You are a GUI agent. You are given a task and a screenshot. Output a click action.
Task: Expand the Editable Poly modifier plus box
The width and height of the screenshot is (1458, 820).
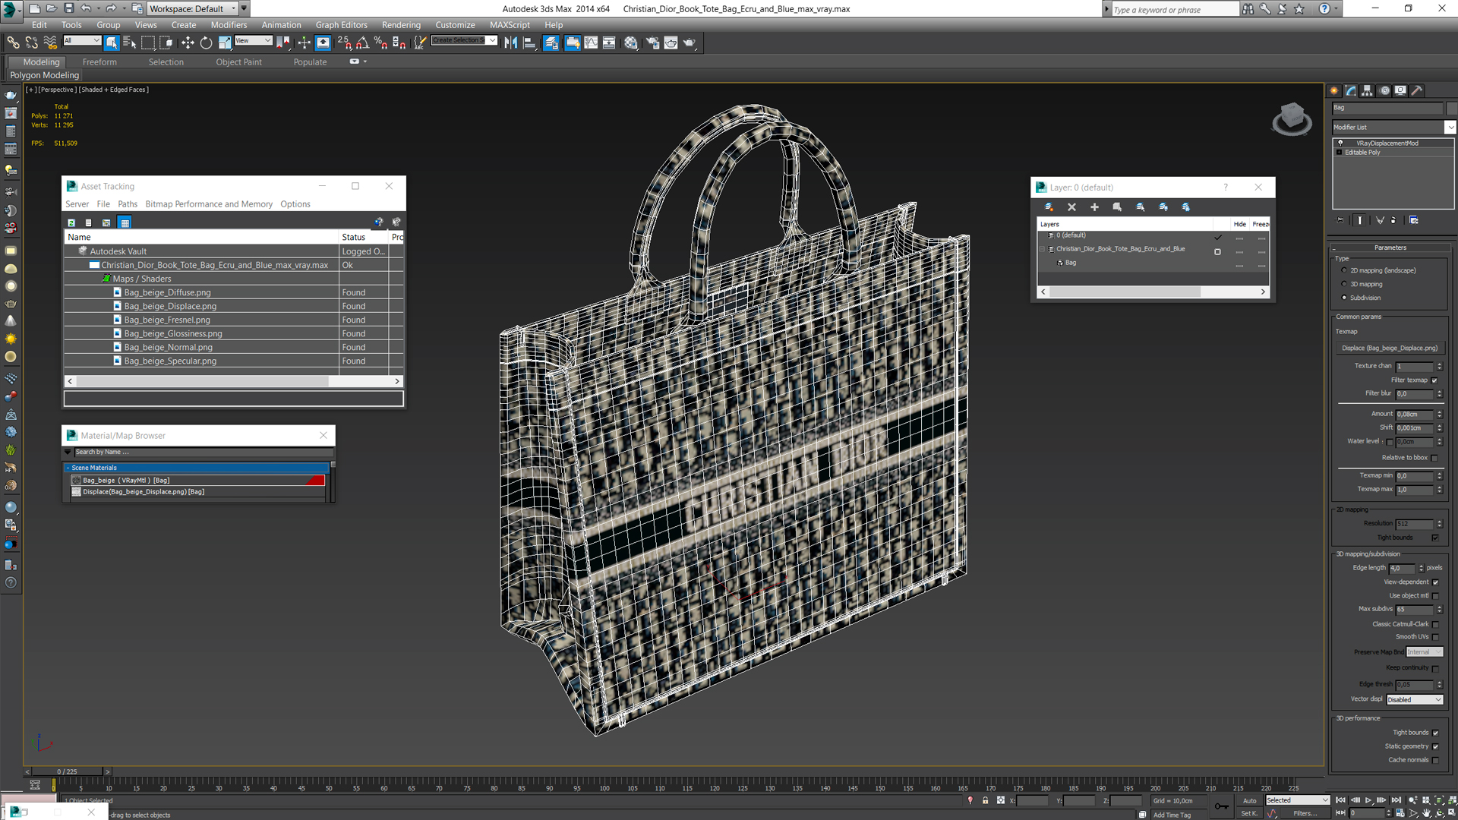1340,153
